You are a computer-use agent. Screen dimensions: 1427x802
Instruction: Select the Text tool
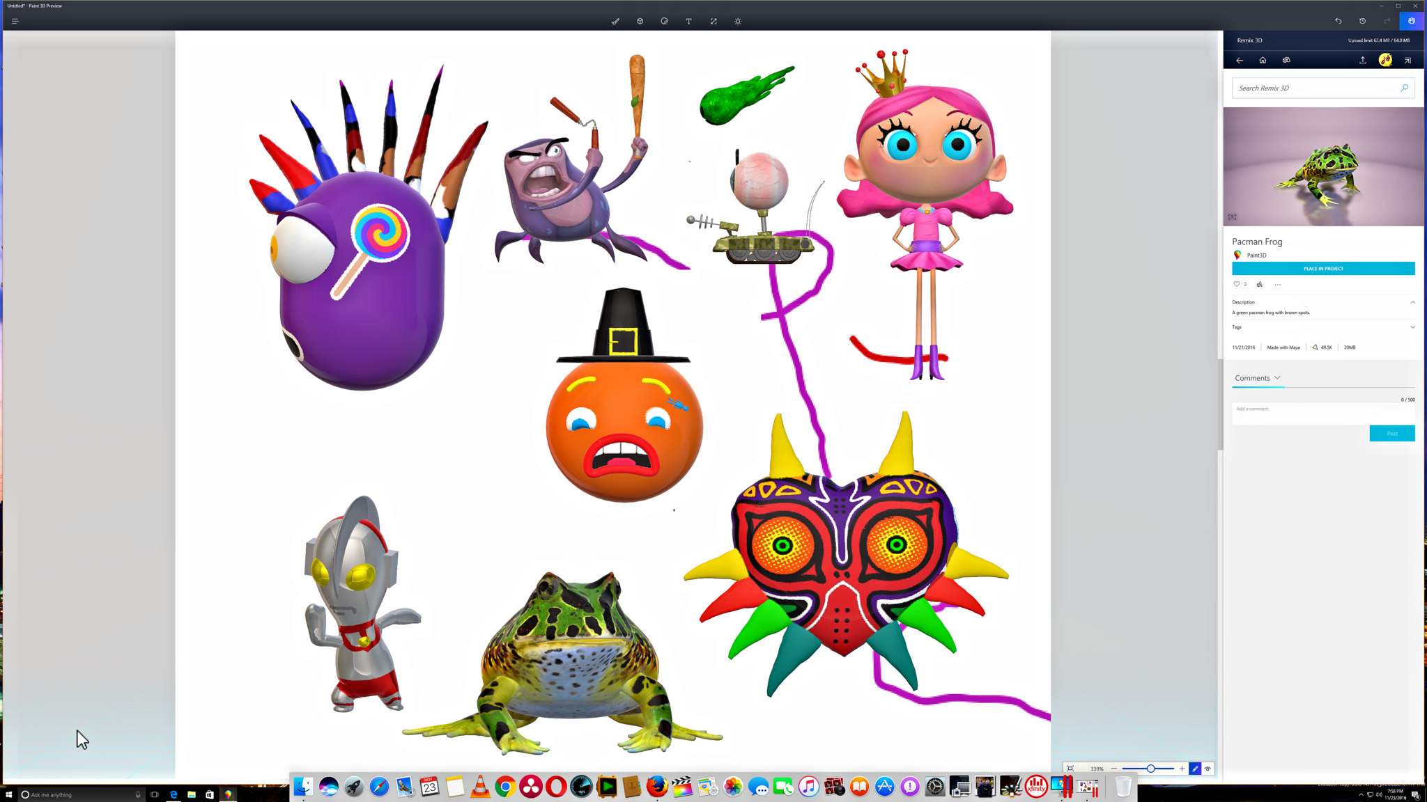coord(688,21)
